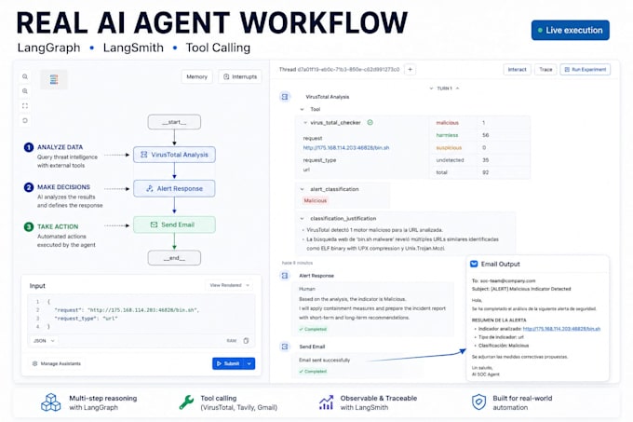
Task: Click the Send Email step icon
Action: pyautogui.click(x=285, y=347)
